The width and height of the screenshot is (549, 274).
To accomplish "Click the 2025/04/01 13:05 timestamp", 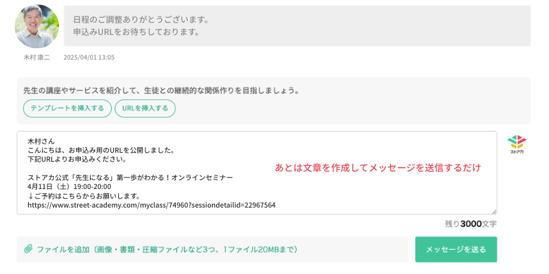I will point(89,58).
